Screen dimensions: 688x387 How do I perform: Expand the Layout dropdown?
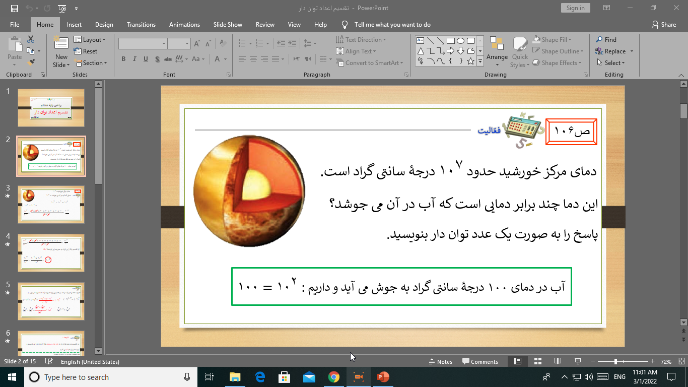90,40
